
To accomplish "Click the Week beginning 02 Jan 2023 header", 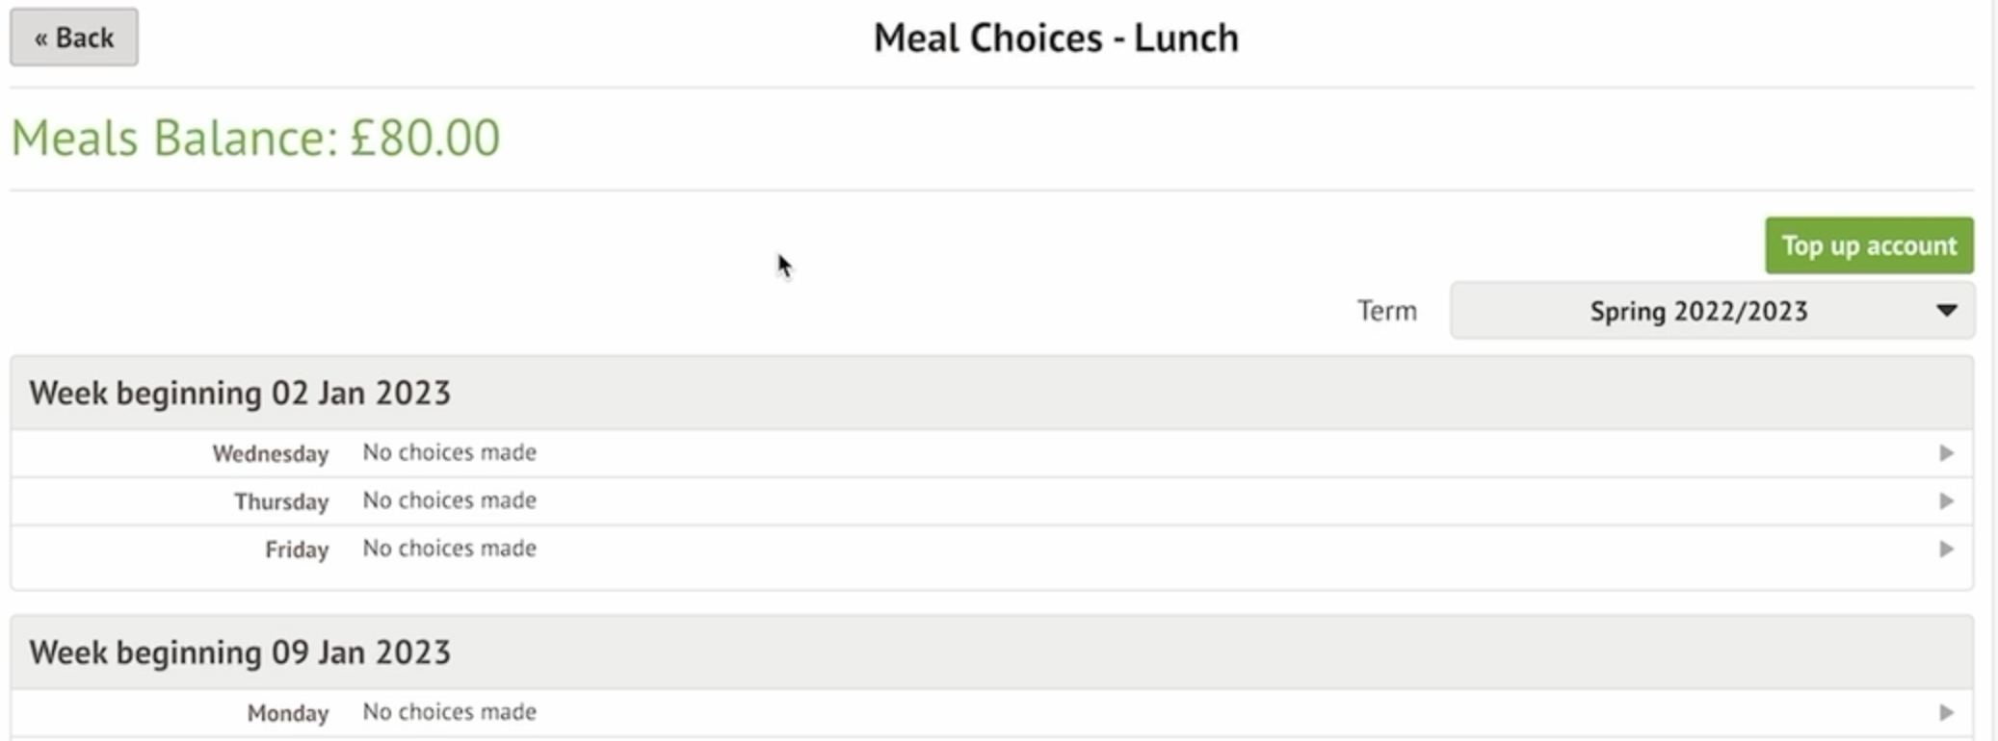I will pyautogui.click(x=240, y=393).
